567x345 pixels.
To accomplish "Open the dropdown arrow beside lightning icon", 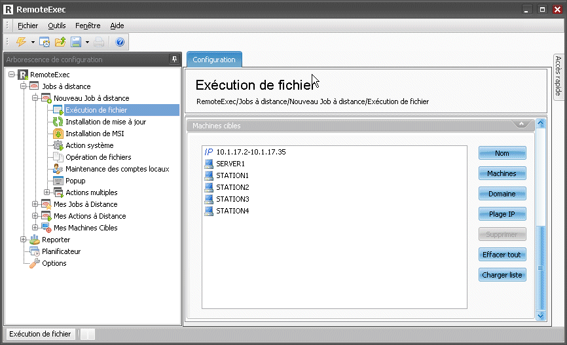I will coord(33,43).
